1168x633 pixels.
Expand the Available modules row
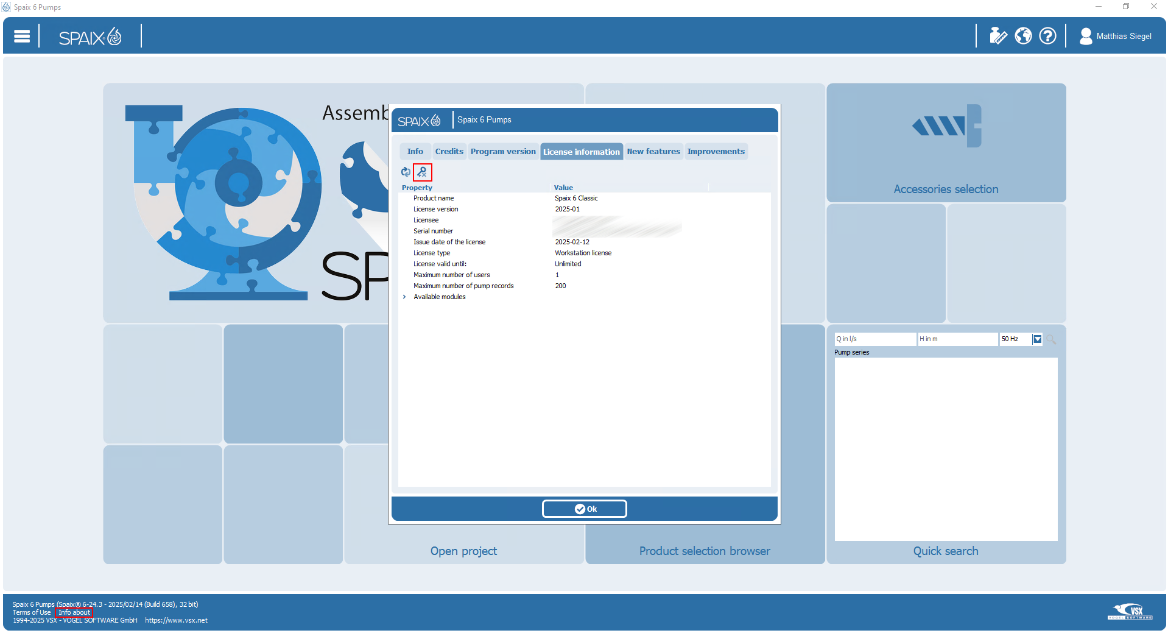(x=404, y=297)
